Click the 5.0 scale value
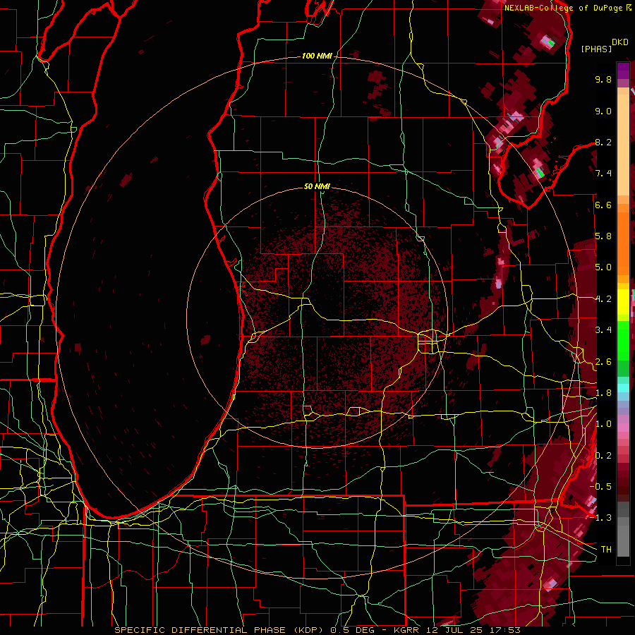The image size is (635, 635). tap(603, 267)
